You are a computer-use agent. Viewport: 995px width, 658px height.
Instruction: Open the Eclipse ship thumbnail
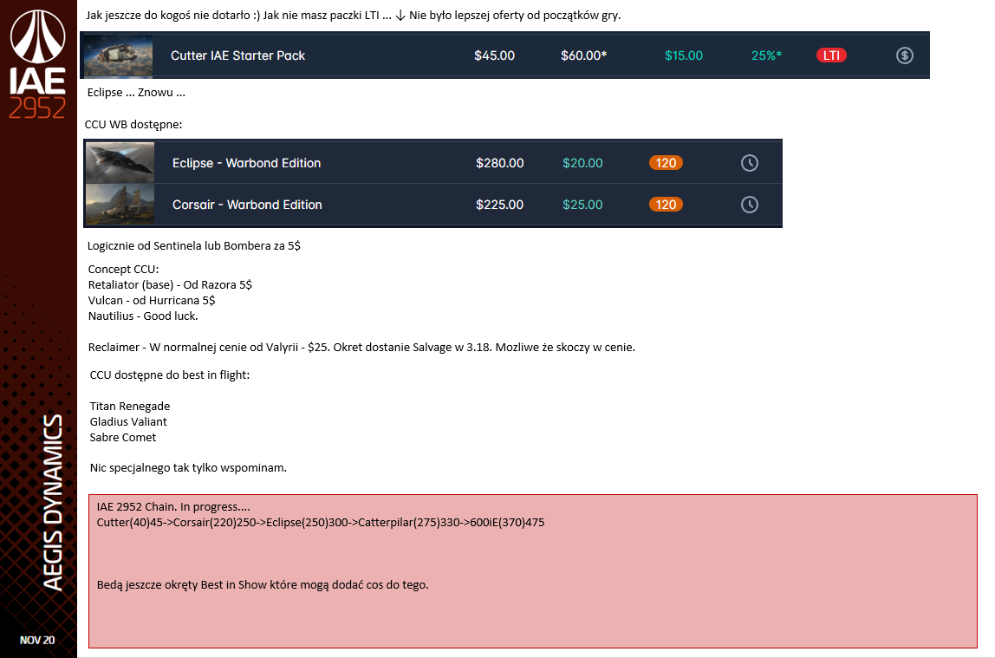click(x=120, y=162)
